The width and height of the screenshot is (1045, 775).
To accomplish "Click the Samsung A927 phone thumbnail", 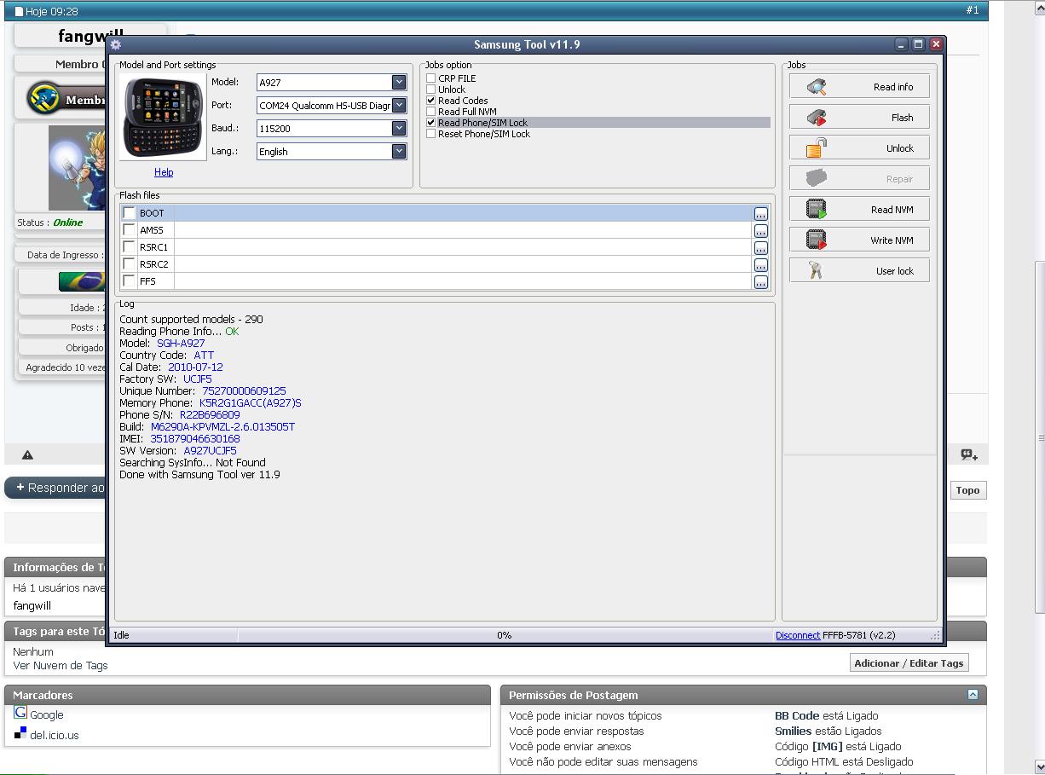I will [x=163, y=117].
